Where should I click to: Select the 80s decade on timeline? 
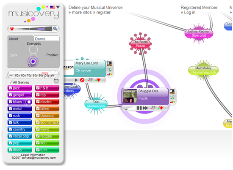(x=35, y=76)
